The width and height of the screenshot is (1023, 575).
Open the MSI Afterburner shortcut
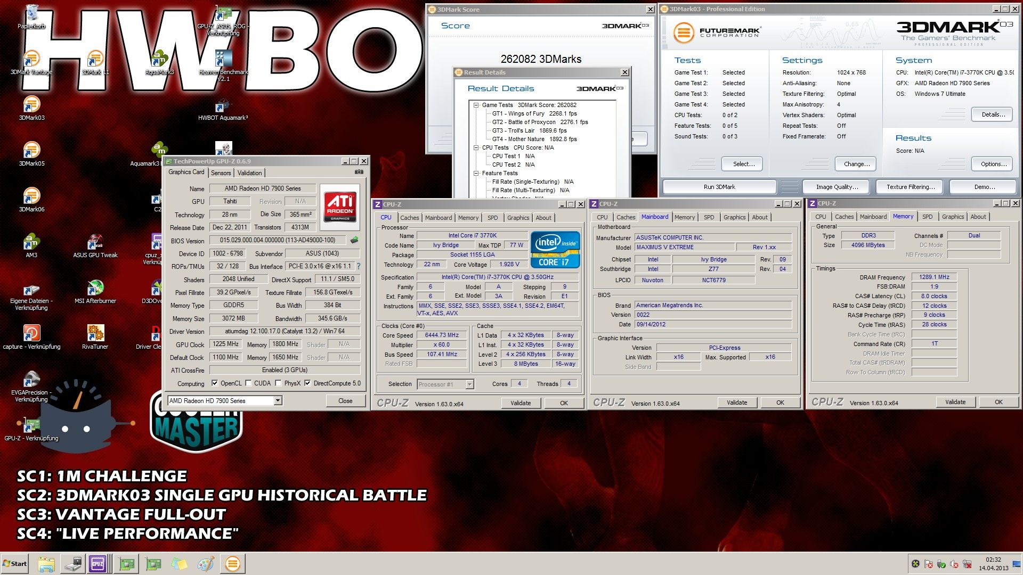coord(95,292)
